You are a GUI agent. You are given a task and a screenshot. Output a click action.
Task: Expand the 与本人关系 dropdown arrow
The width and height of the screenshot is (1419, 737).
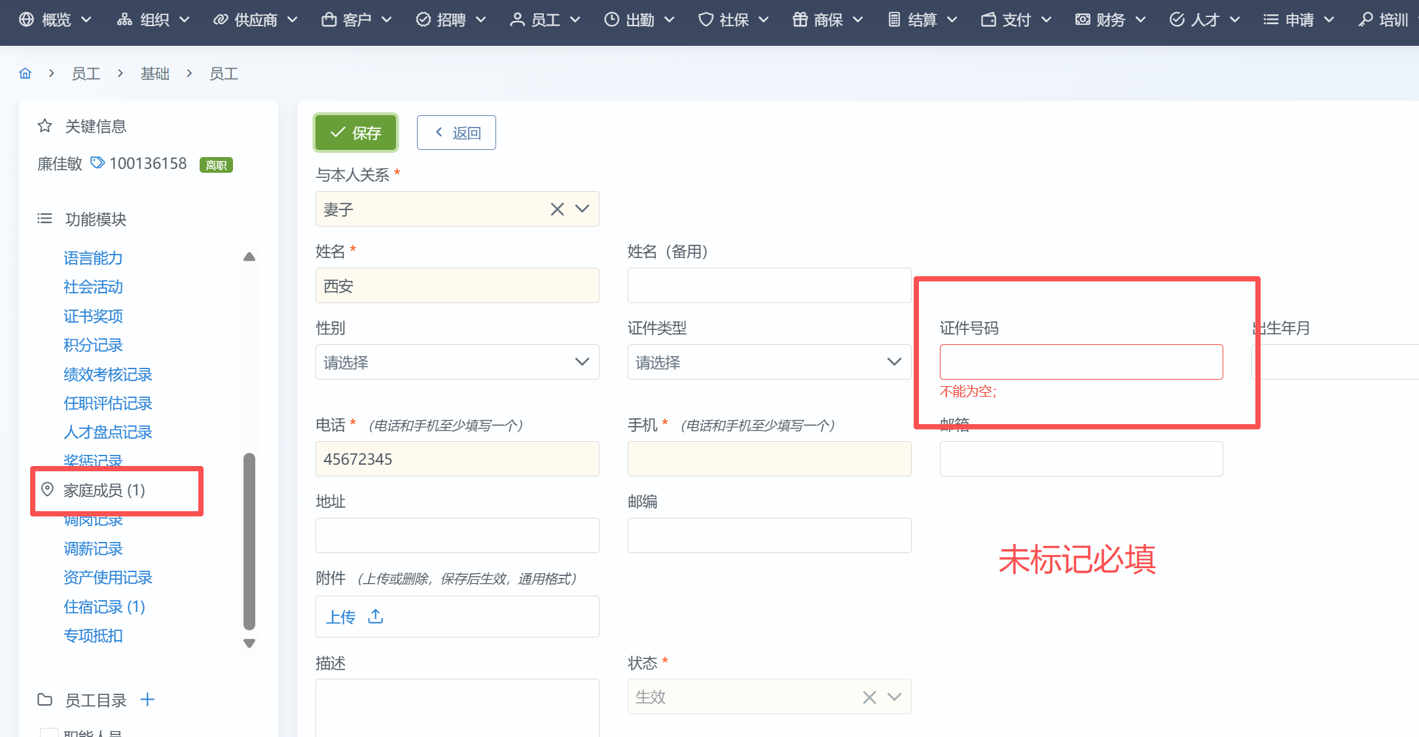point(582,209)
